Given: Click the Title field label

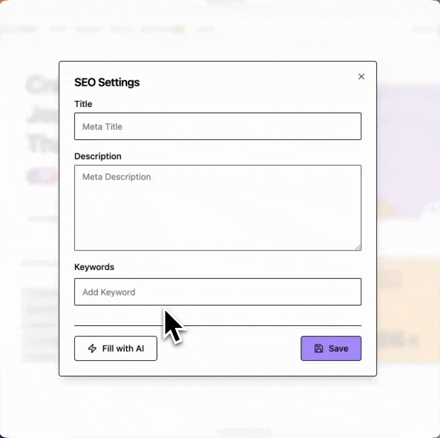Looking at the screenshot, I should tap(83, 104).
